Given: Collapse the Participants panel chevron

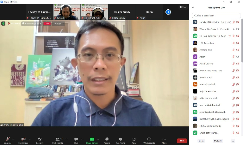Looking at the screenshot, I should 193,8.
